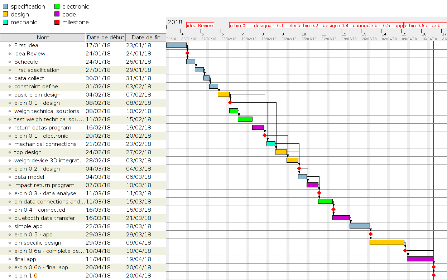Click the e-bin 0.5 - app milestone diamond

pos(371,234)
